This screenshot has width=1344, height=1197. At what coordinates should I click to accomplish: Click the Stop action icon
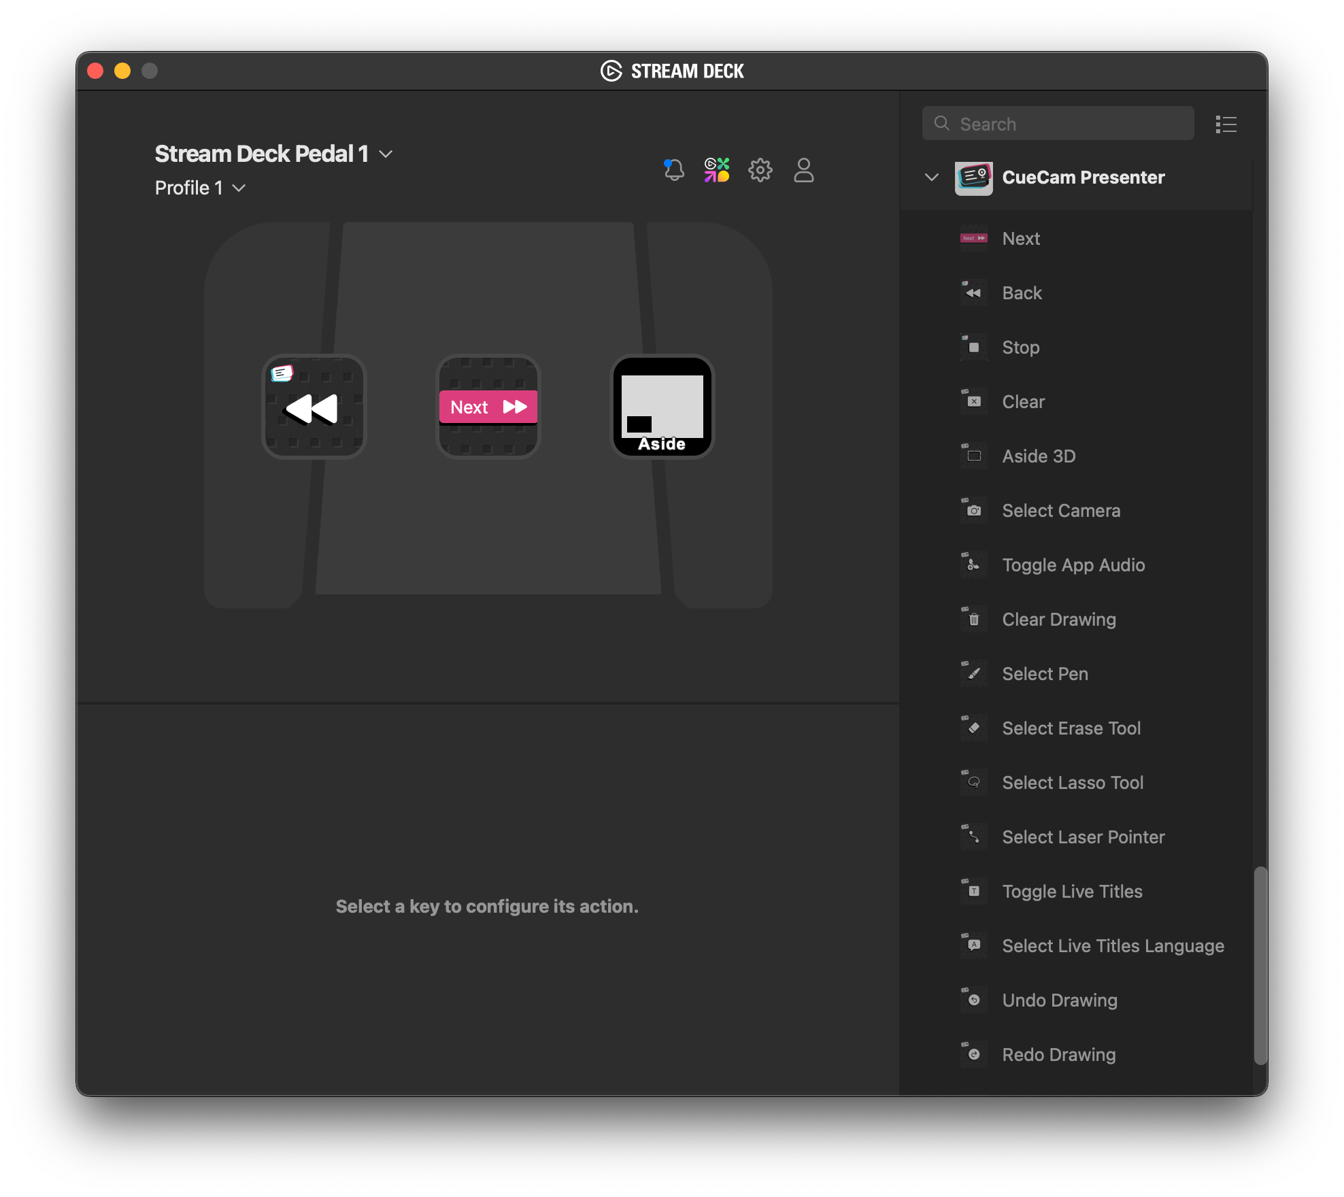click(x=974, y=348)
